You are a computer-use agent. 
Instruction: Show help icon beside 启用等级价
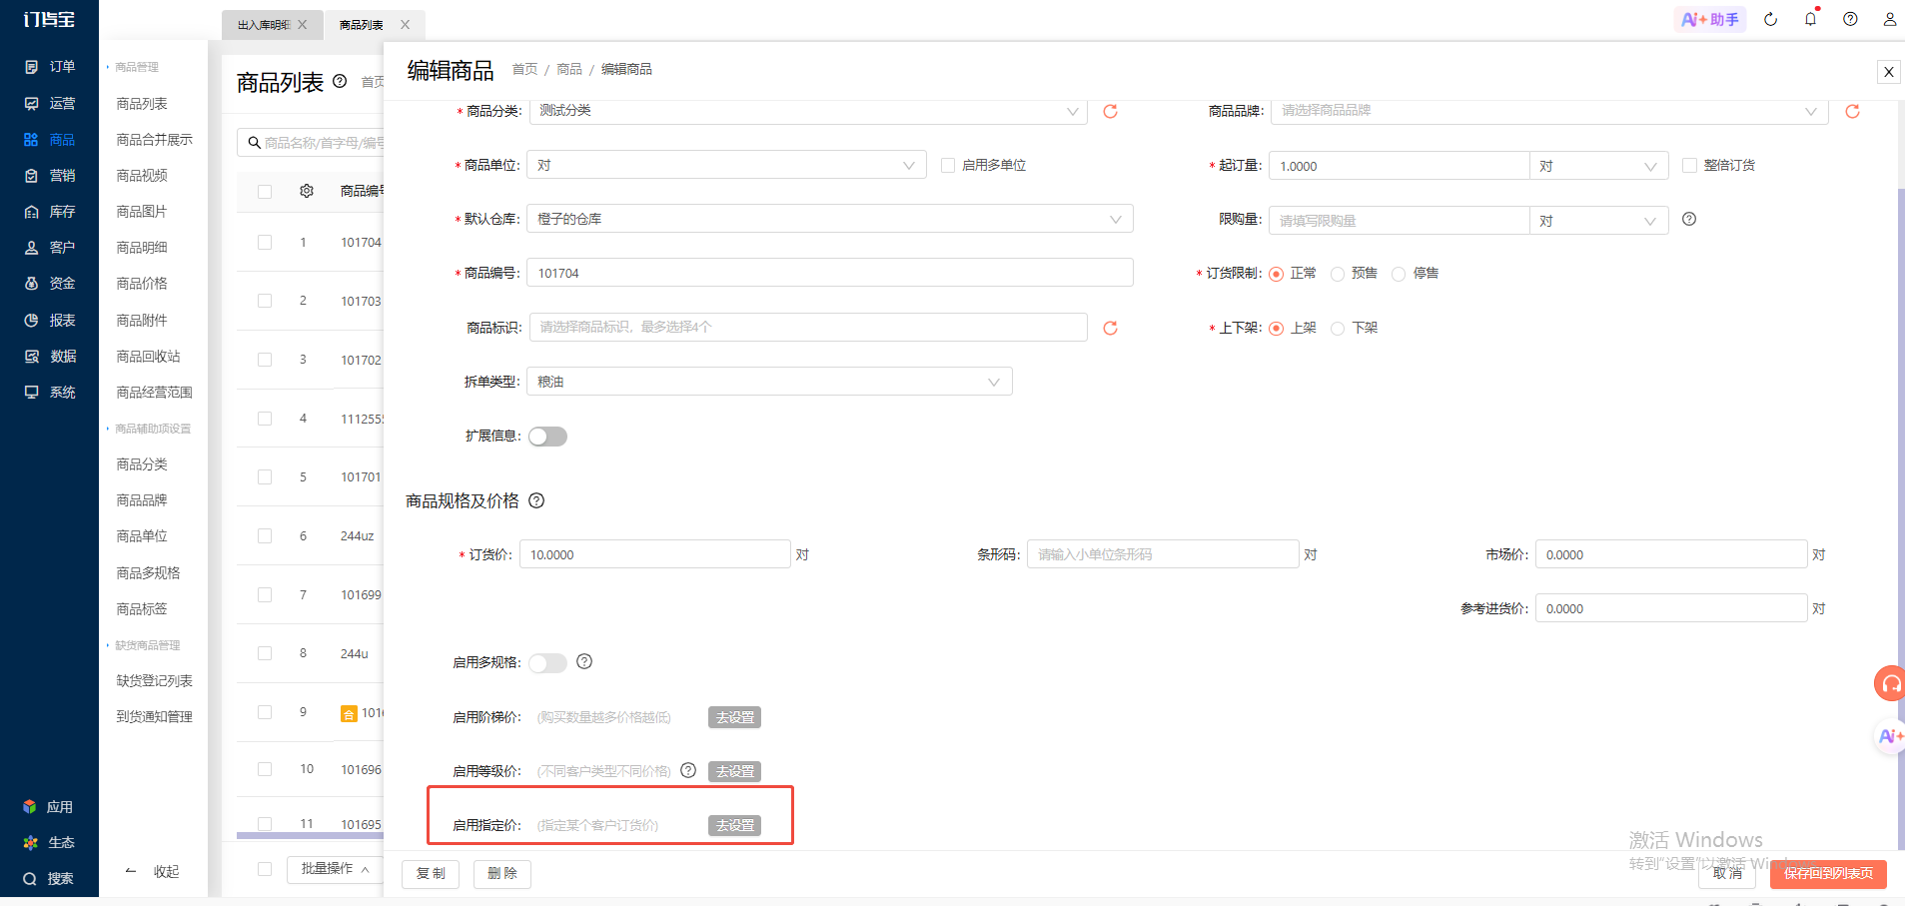tap(688, 770)
